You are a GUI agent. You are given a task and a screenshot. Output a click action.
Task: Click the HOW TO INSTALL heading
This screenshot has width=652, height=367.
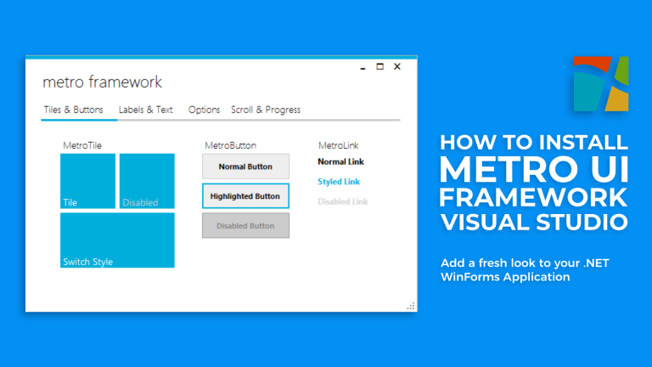(534, 143)
